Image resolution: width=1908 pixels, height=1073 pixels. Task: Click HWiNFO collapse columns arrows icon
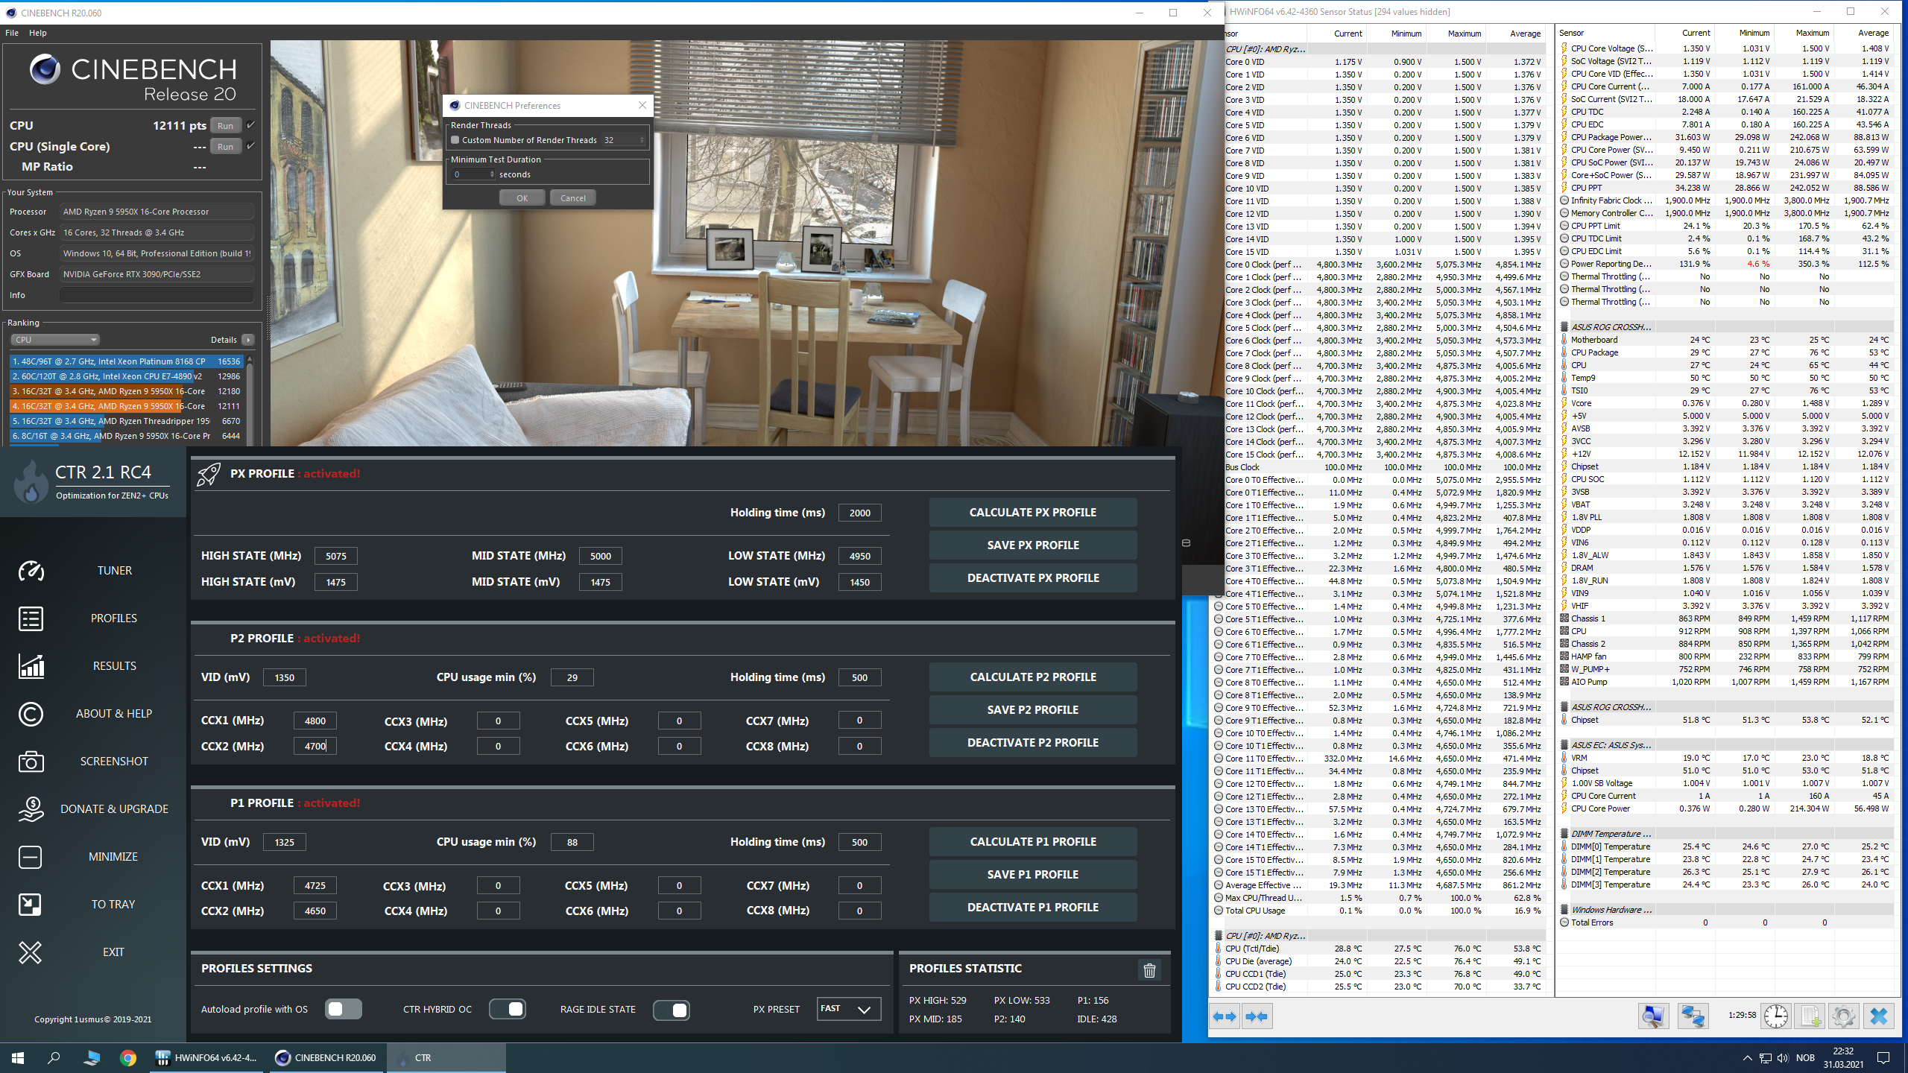pyautogui.click(x=1257, y=1016)
